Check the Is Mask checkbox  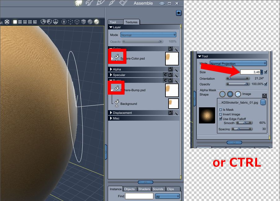tap(220, 109)
